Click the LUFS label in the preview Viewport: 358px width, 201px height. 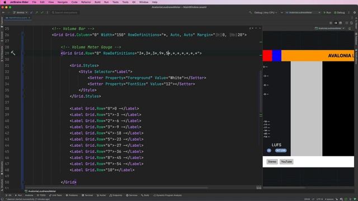coord(276,145)
